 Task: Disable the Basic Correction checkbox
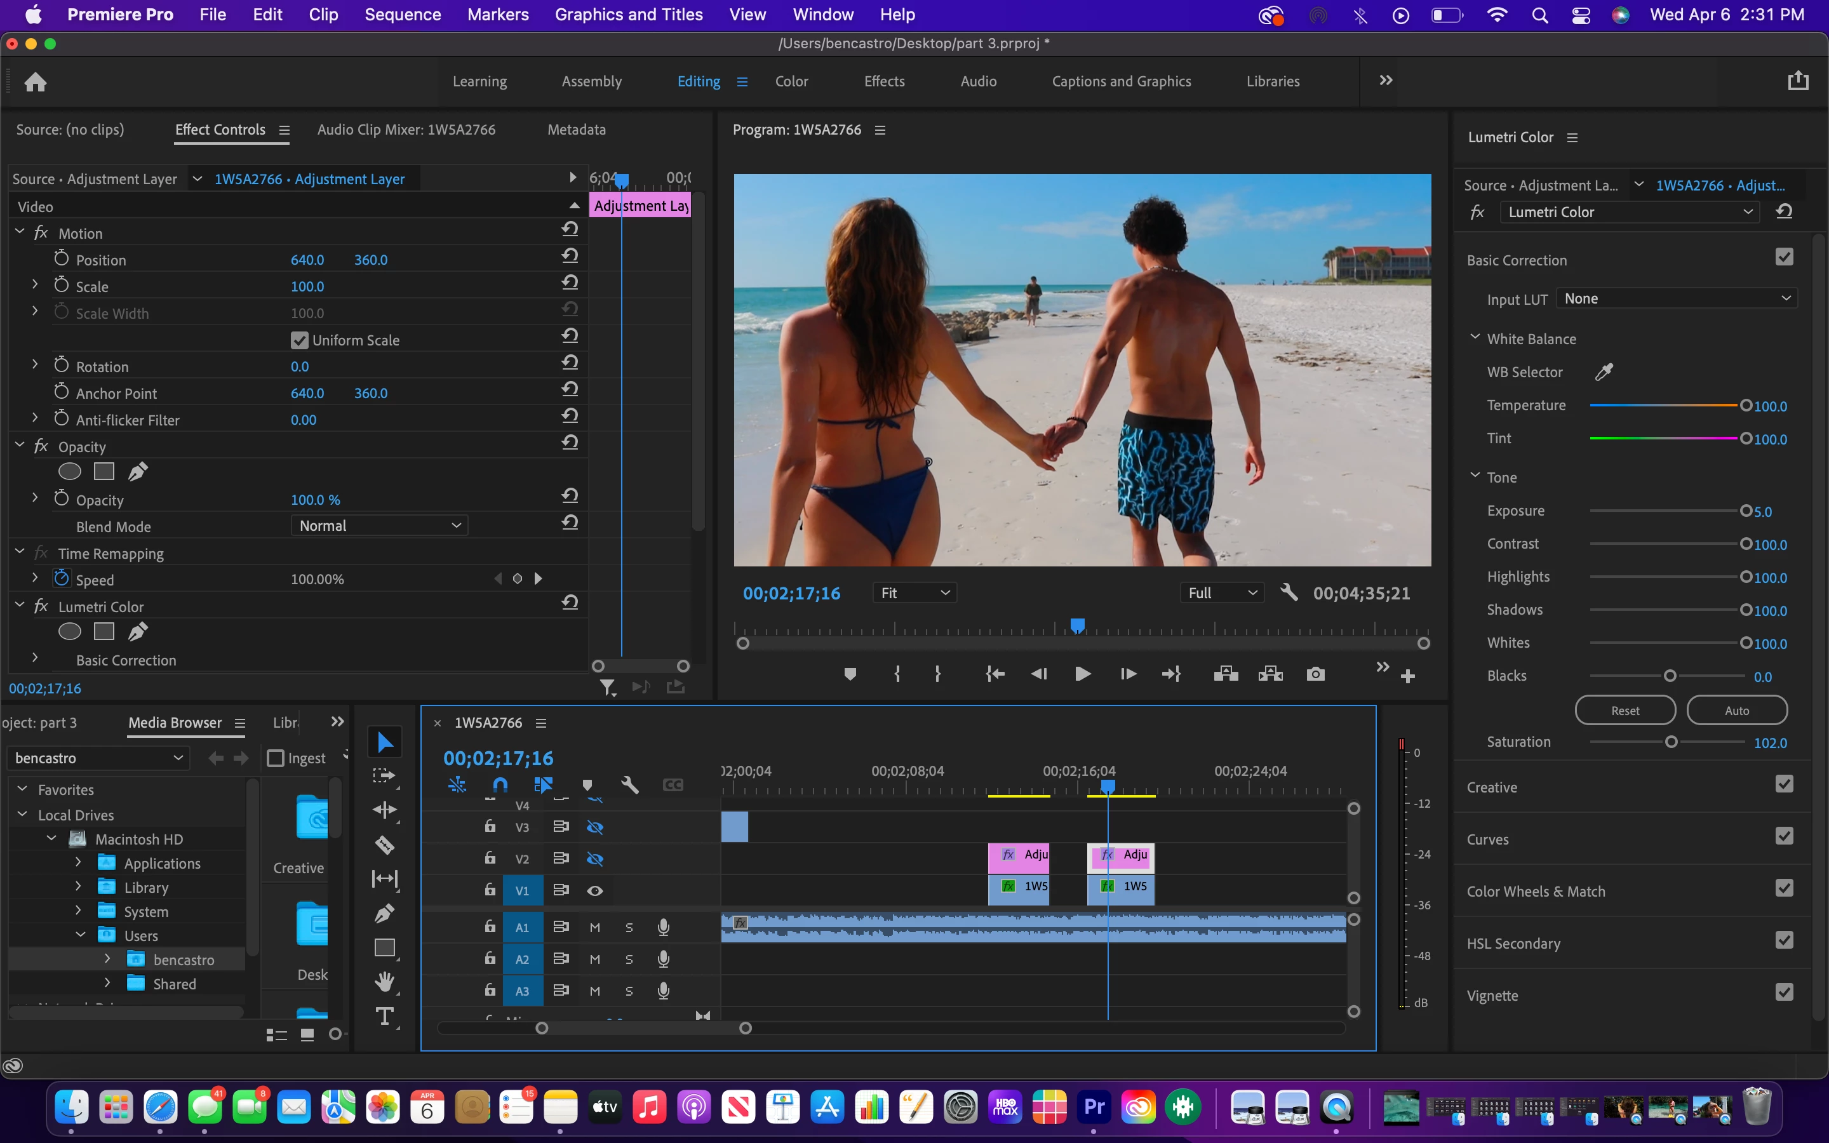pyautogui.click(x=1784, y=258)
